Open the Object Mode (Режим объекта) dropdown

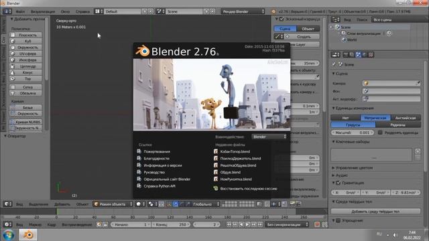[113, 204]
